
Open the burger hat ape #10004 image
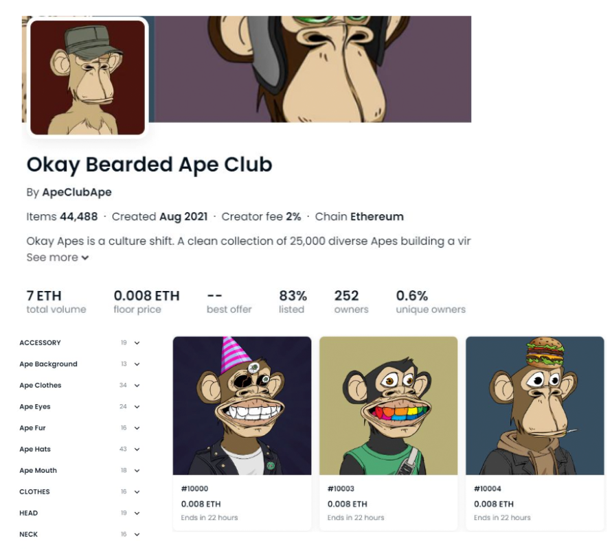534,406
